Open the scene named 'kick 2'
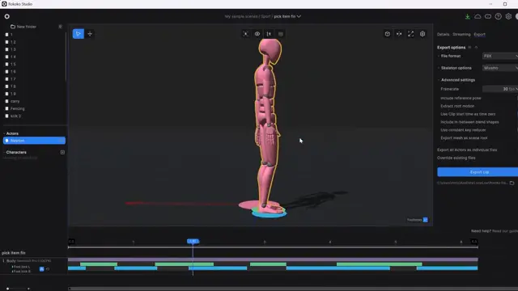This screenshot has height=291, width=518. pos(16,116)
